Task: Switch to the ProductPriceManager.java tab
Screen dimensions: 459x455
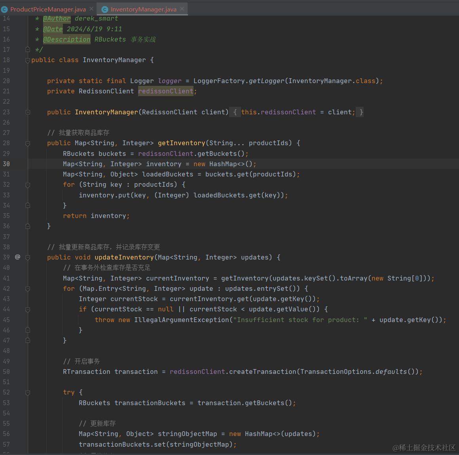Action: pos(48,9)
